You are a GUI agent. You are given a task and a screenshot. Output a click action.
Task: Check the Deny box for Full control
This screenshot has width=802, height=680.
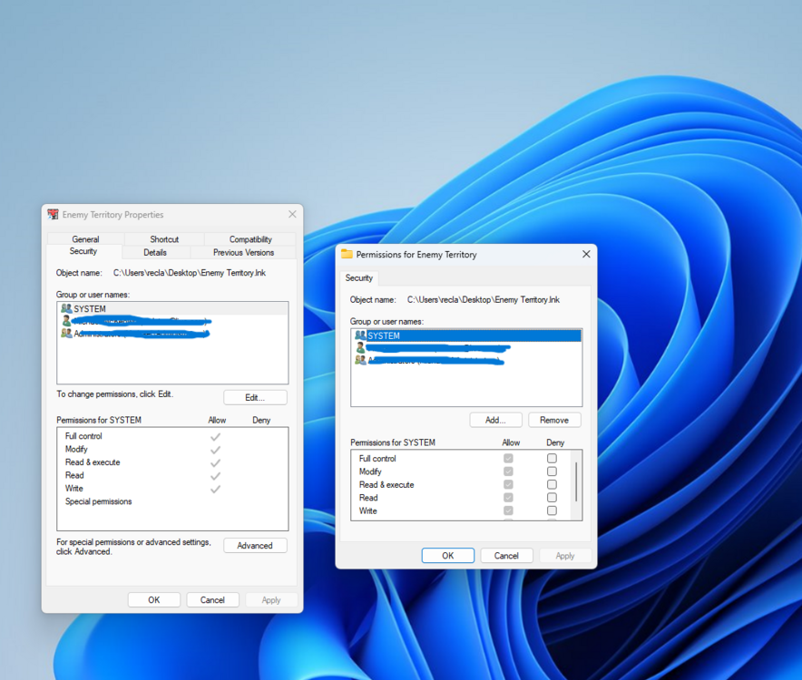click(552, 458)
